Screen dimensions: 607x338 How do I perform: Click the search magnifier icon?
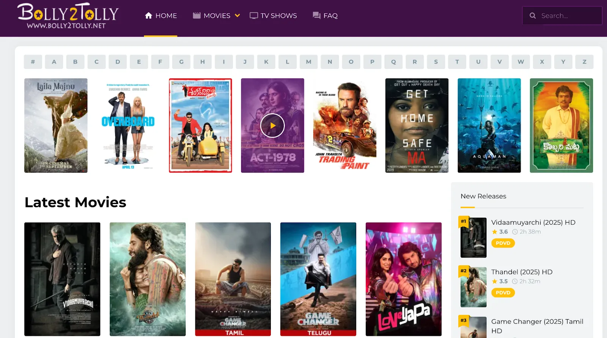click(533, 16)
